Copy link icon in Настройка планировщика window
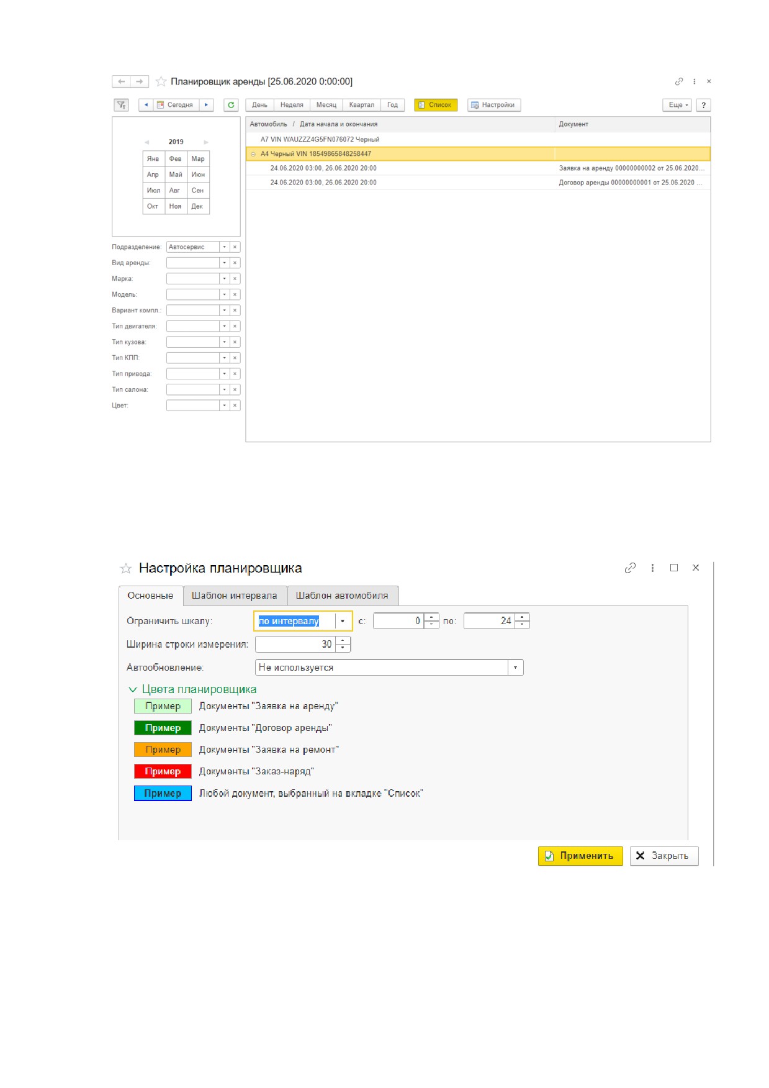The image size is (769, 1088). pos(630,568)
